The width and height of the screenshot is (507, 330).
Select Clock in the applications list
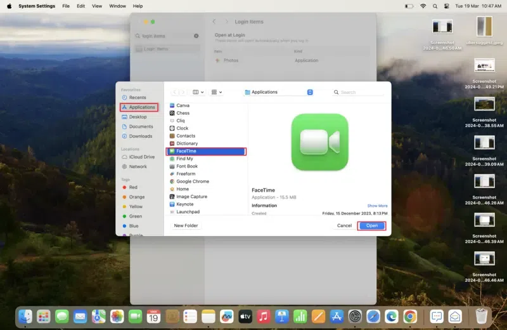207,128
